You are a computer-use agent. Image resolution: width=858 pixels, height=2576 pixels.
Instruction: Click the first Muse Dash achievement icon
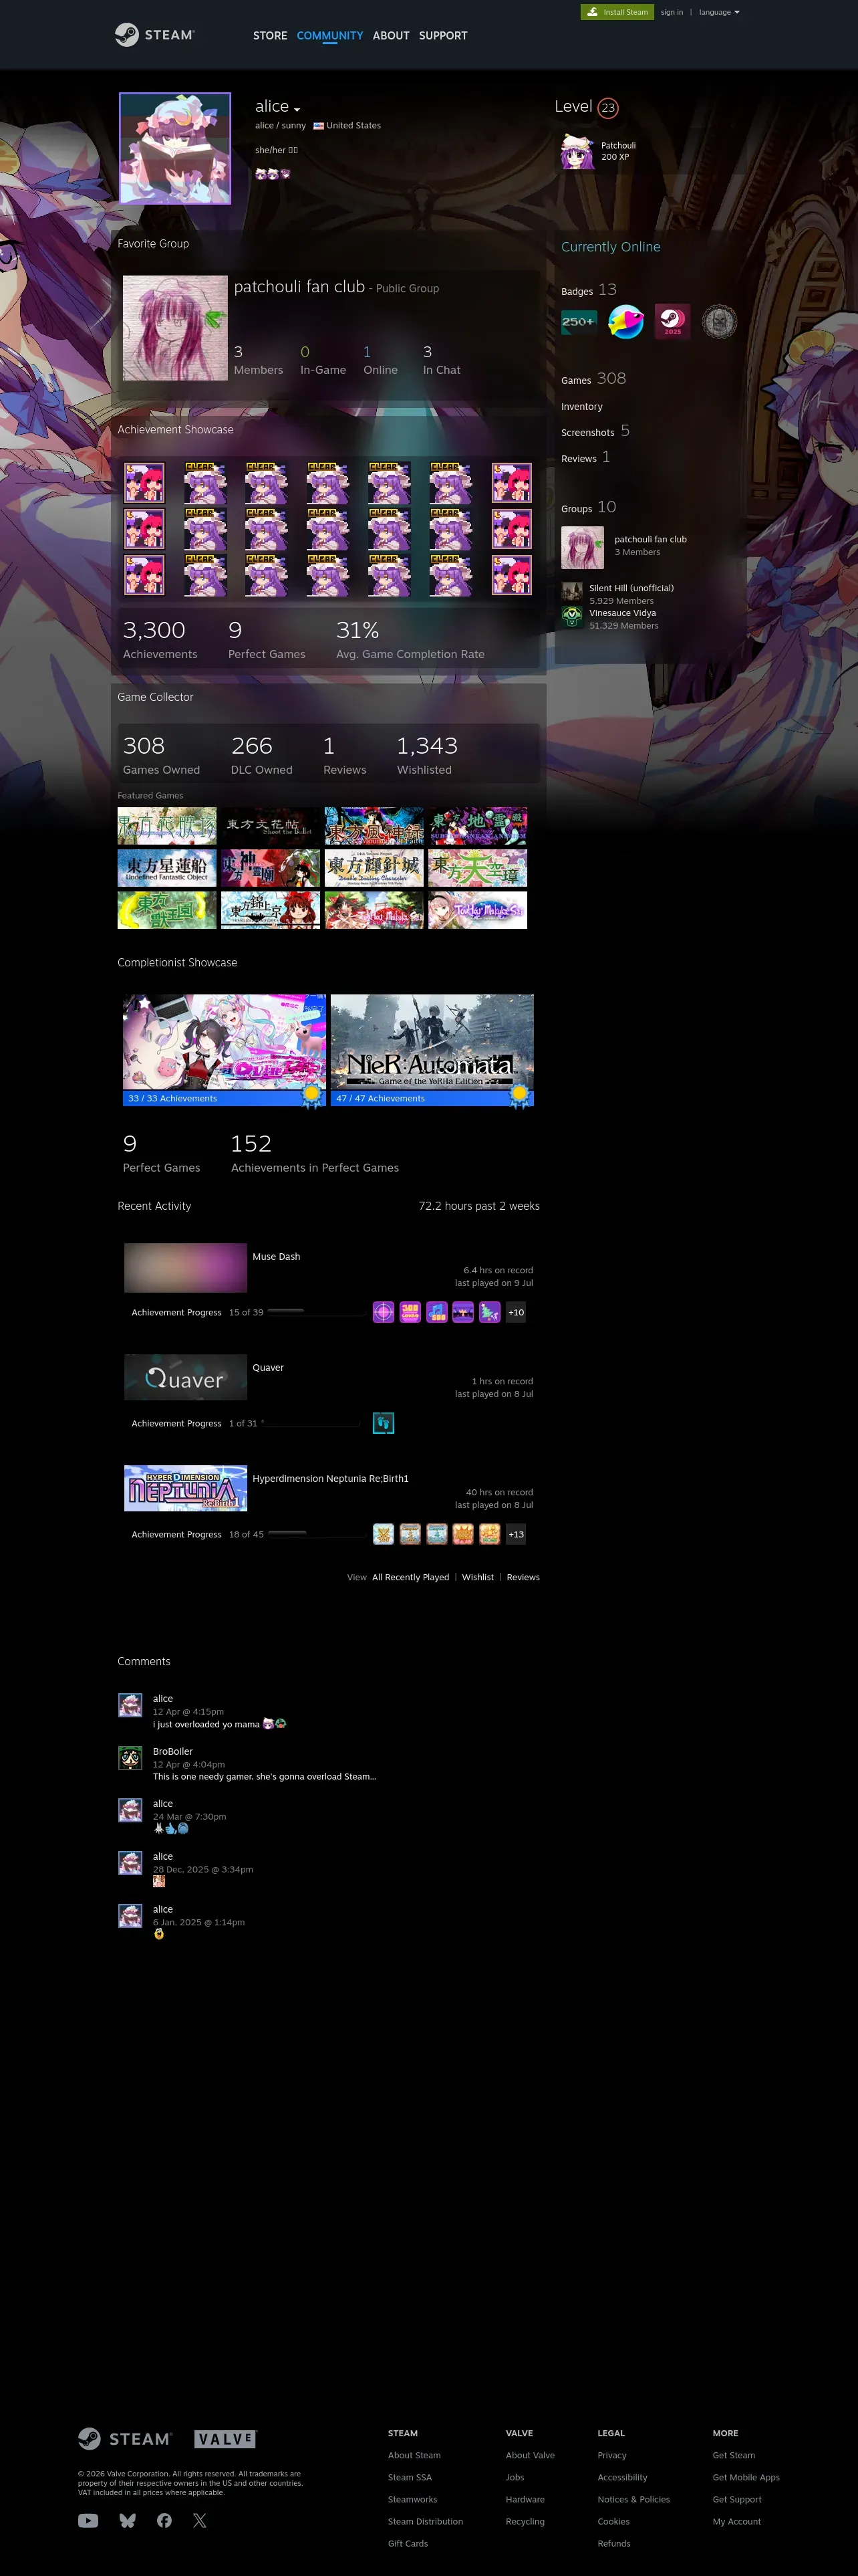click(384, 1312)
